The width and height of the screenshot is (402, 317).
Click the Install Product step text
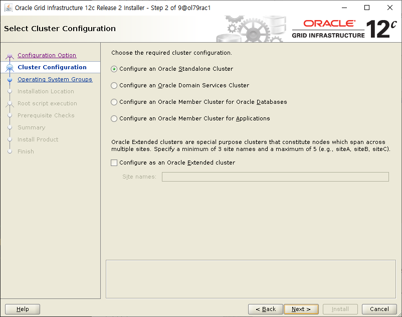38,139
